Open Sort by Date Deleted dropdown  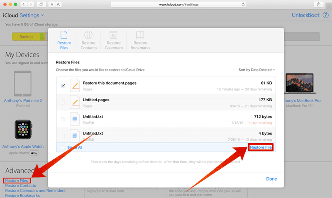257,70
